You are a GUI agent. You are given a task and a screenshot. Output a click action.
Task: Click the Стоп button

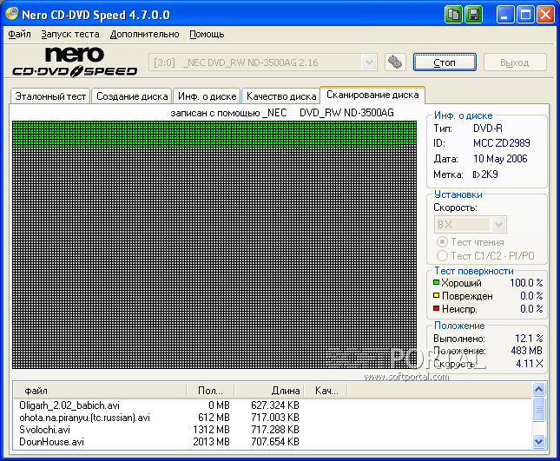tap(445, 63)
